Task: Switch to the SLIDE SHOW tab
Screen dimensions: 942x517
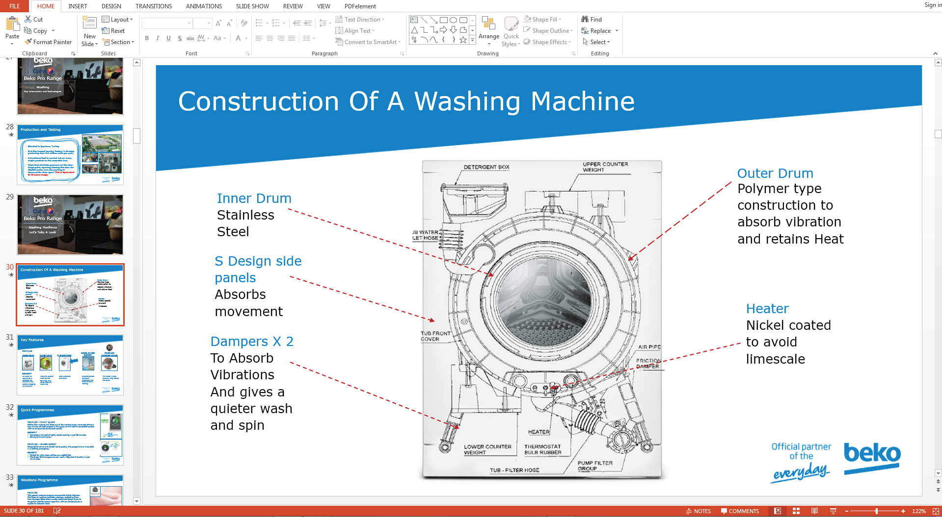Action: pos(252,6)
